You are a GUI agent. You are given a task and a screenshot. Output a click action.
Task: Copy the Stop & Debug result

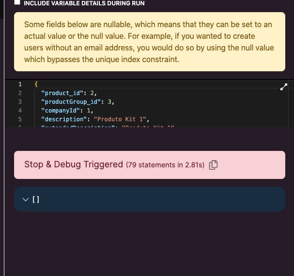(x=214, y=165)
